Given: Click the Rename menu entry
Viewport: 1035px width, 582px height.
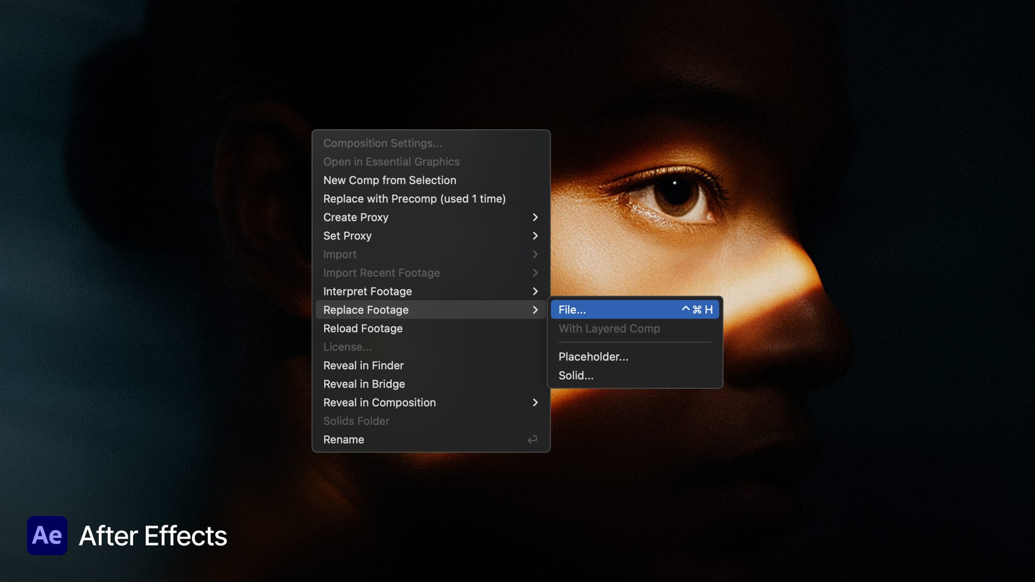Looking at the screenshot, I should point(343,439).
